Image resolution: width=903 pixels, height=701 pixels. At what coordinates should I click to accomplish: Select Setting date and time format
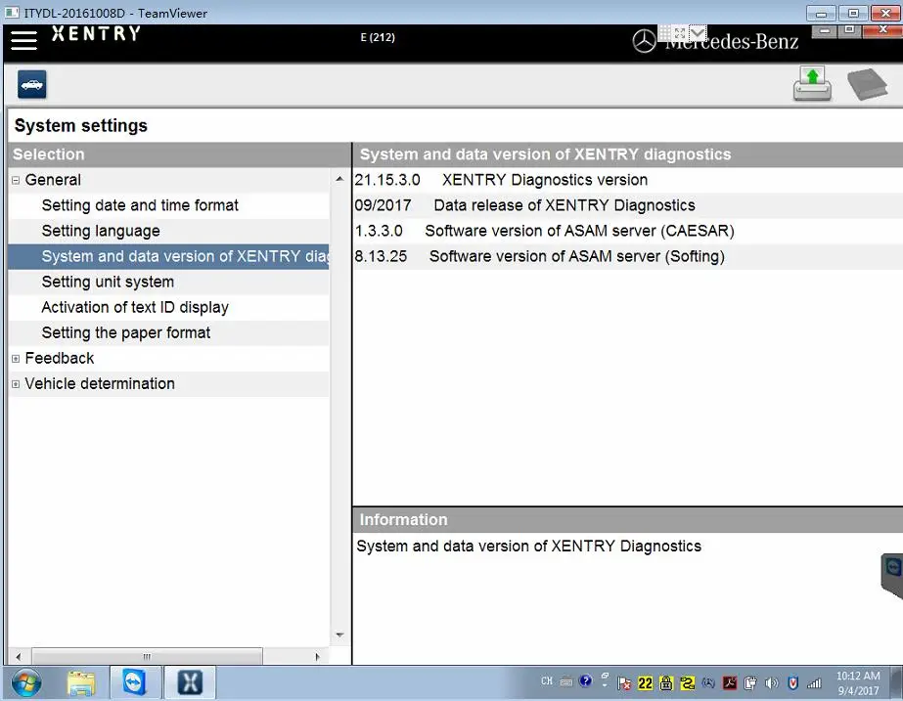point(168,205)
